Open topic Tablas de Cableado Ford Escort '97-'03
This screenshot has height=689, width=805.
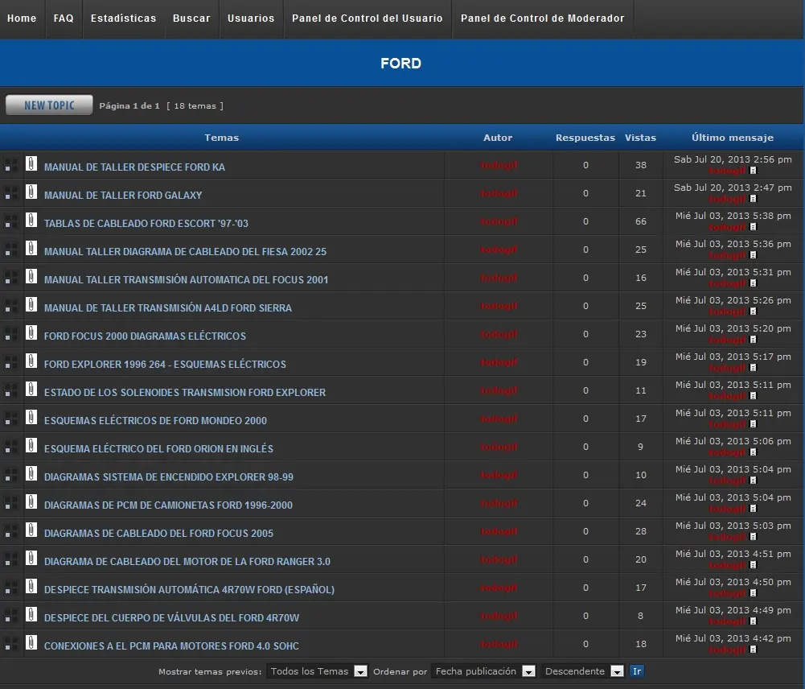(146, 224)
